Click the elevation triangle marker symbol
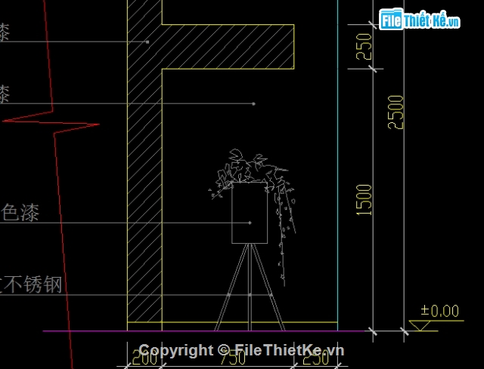Screen dimensions: 484x369 pyautogui.click(x=420, y=325)
